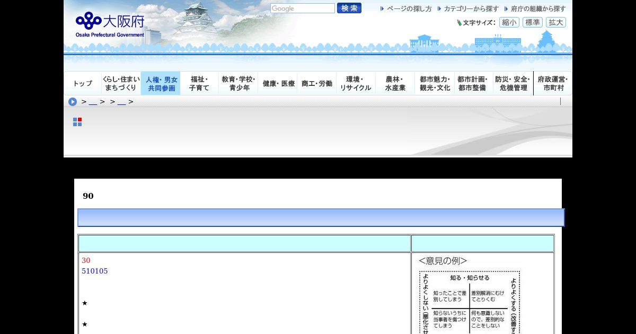Click the blue circle breadcrumb arrow icon
Screen dimensions: 636x334
(73, 102)
